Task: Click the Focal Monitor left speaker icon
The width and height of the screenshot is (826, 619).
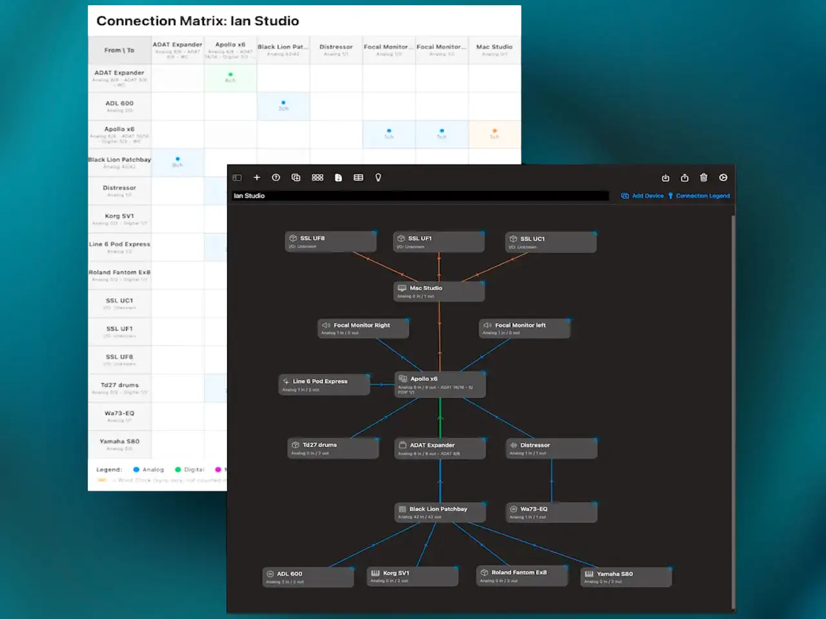Action: click(488, 325)
